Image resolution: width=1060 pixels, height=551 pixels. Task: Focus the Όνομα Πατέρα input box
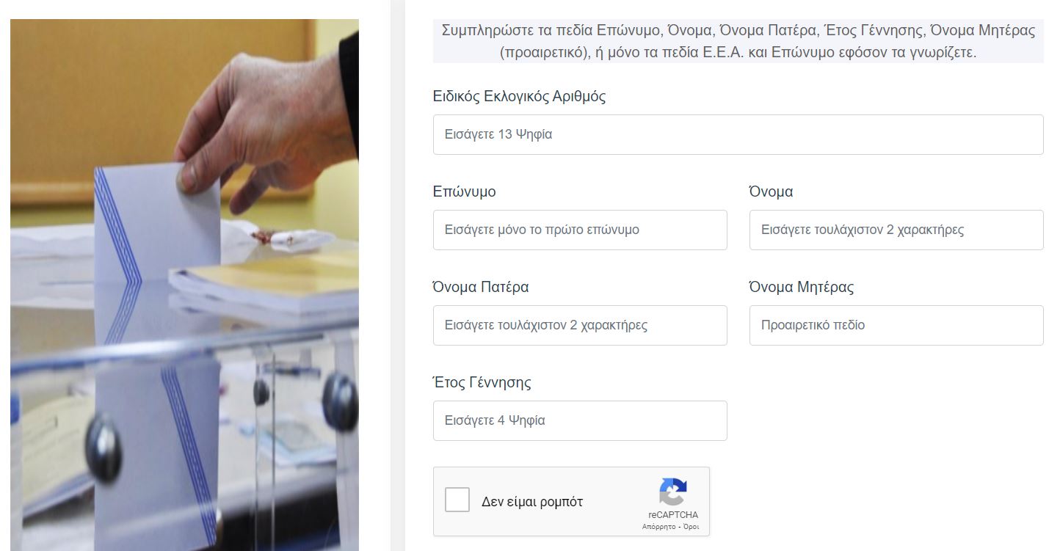coord(580,326)
